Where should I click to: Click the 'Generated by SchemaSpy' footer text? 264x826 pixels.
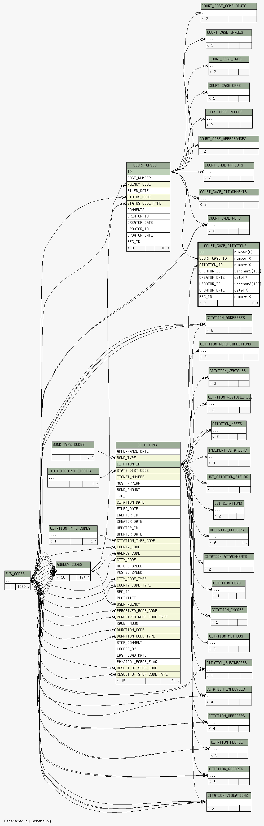(x=28, y=821)
